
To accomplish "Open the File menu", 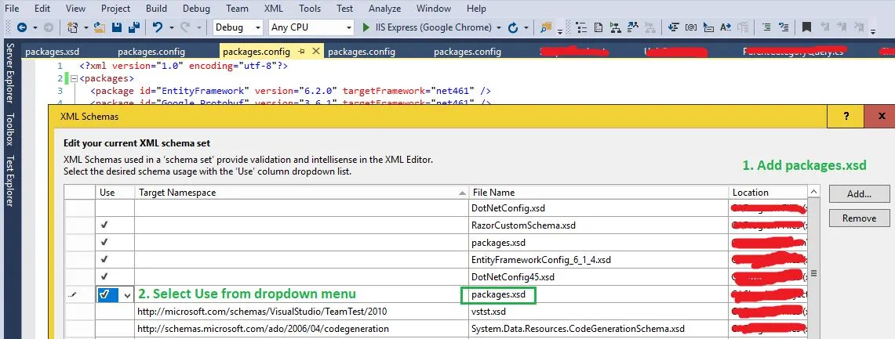I will pyautogui.click(x=12, y=9).
